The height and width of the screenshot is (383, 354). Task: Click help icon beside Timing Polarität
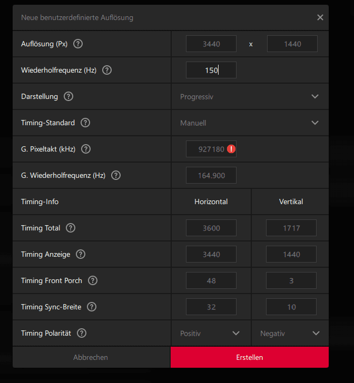[82, 333]
